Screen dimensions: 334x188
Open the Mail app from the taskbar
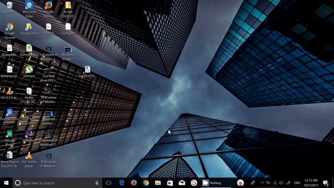182,183
